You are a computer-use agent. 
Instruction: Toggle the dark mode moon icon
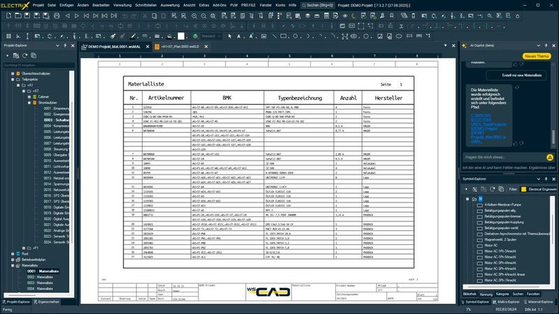(354, 15)
